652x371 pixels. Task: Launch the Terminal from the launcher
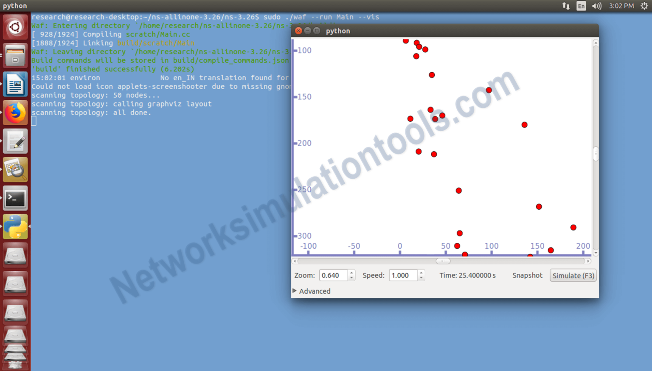[15, 198]
